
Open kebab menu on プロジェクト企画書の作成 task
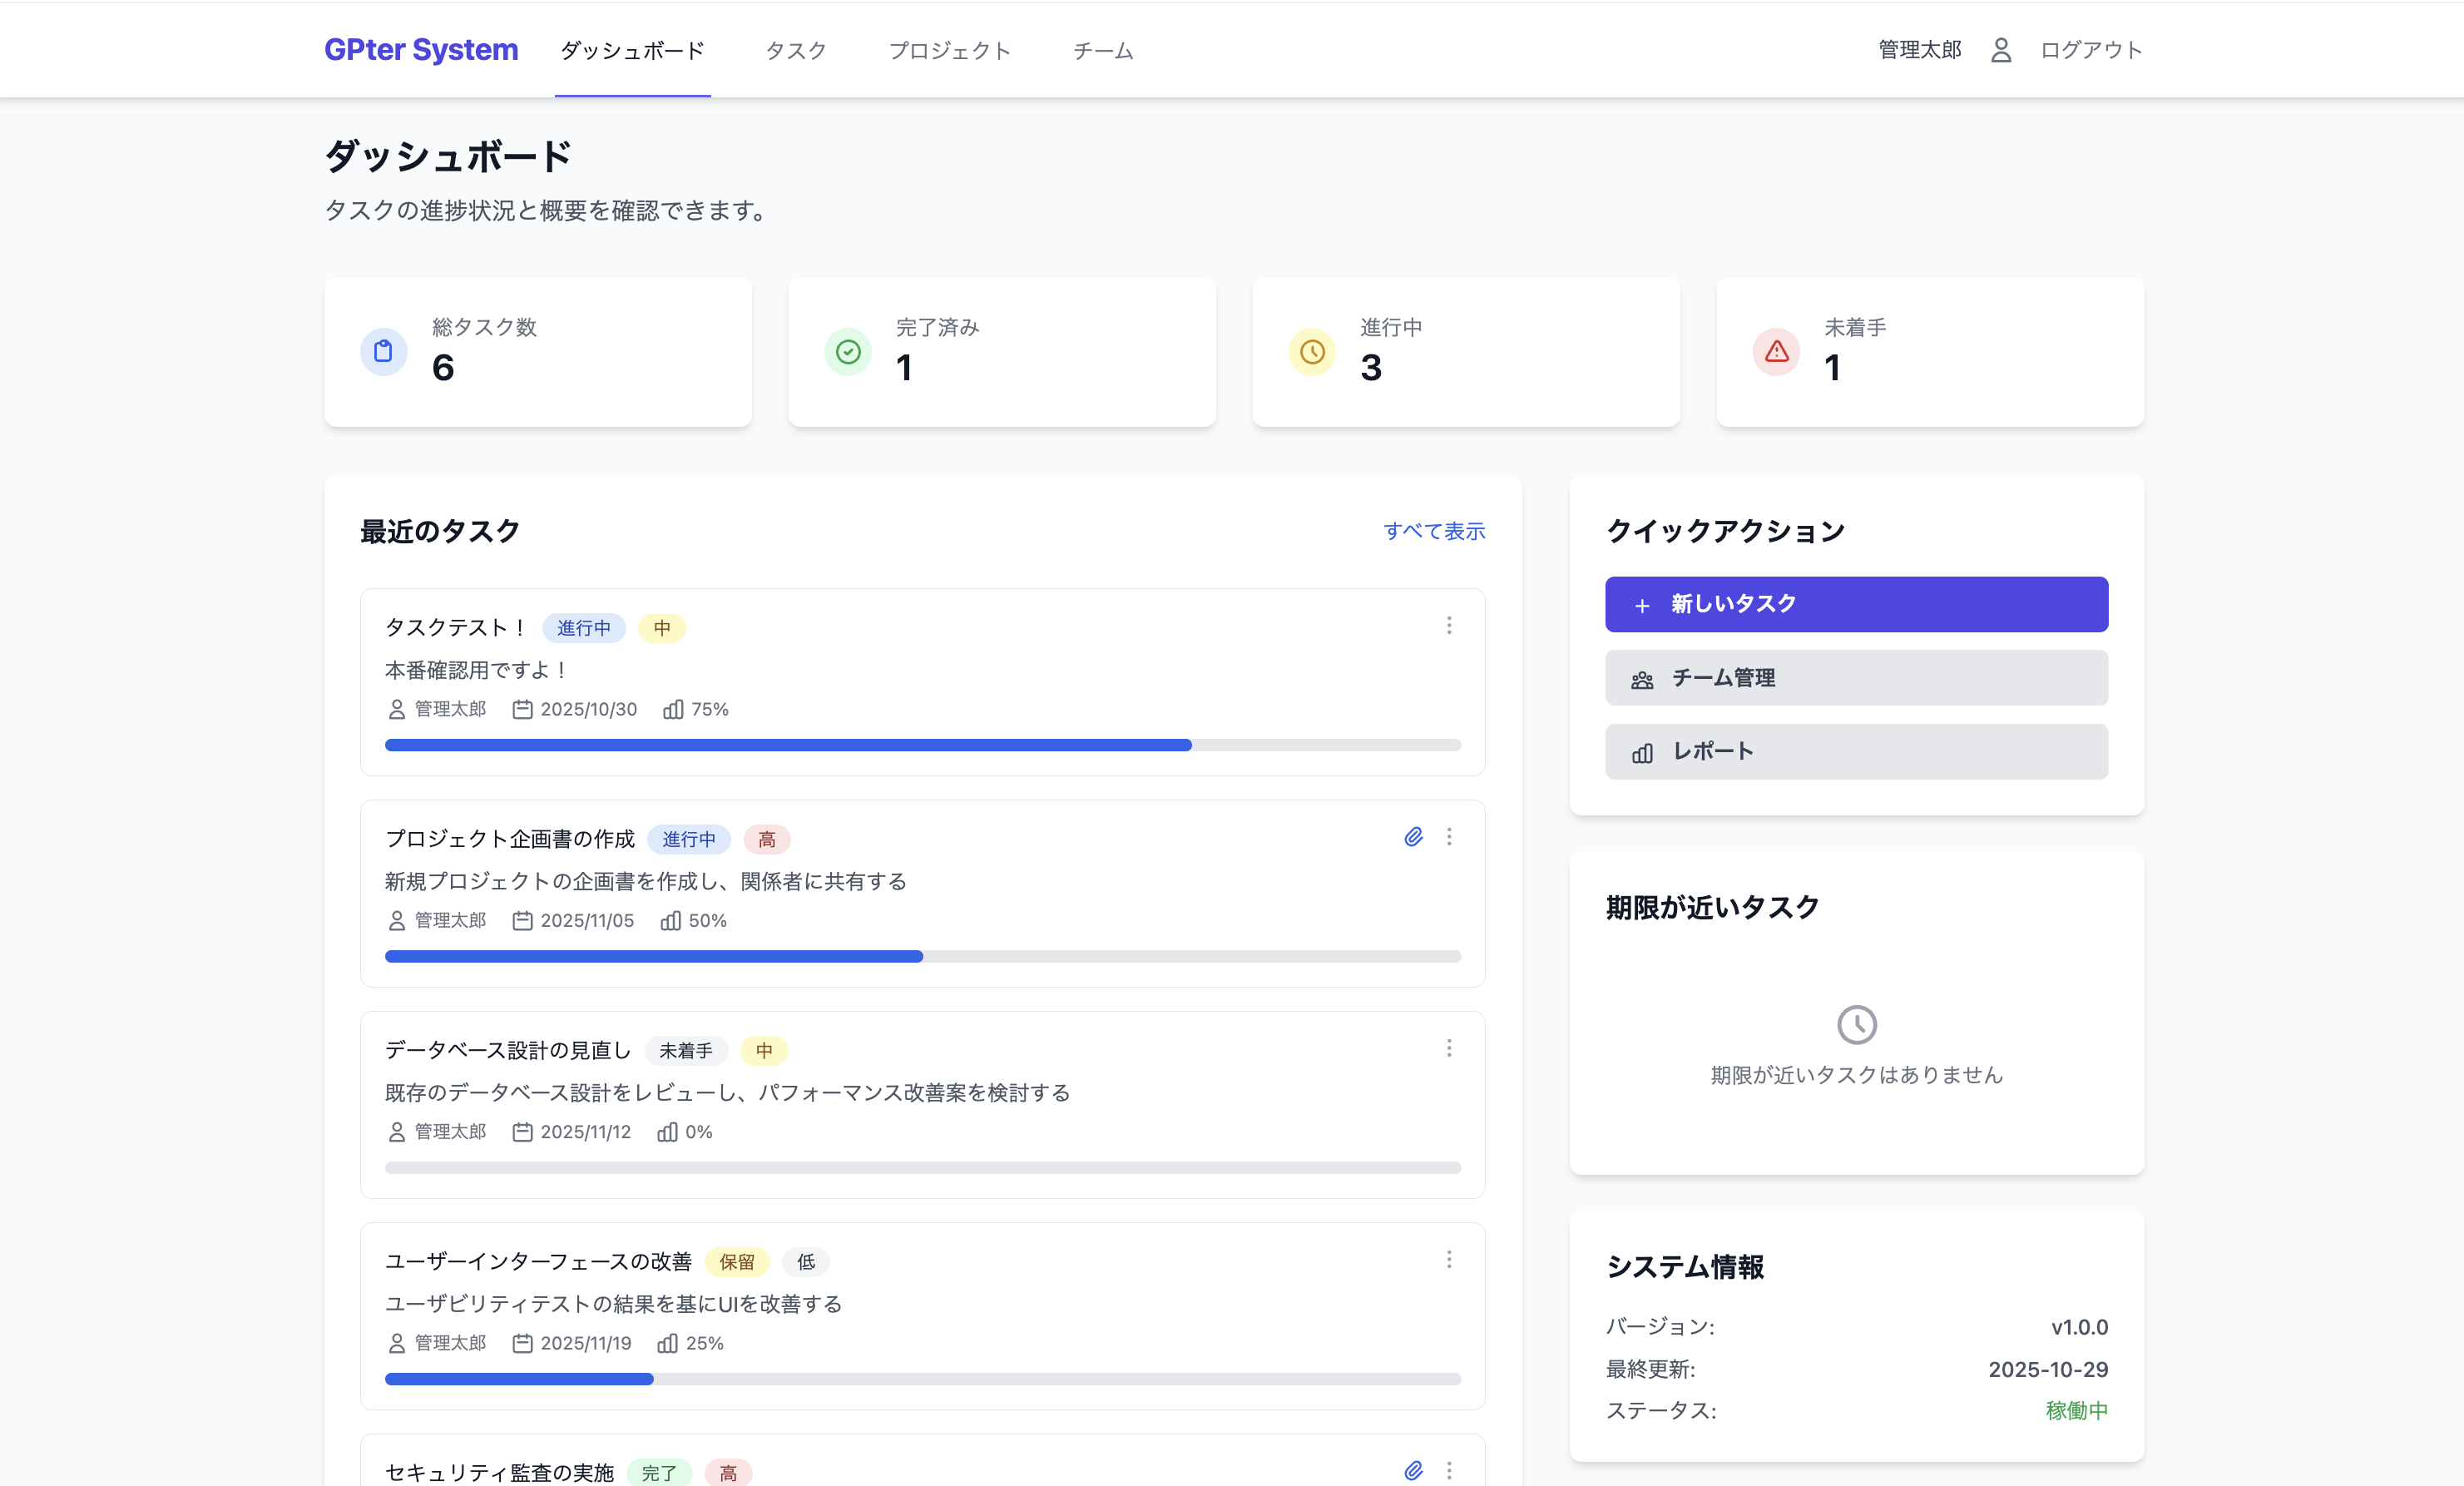click(1449, 837)
